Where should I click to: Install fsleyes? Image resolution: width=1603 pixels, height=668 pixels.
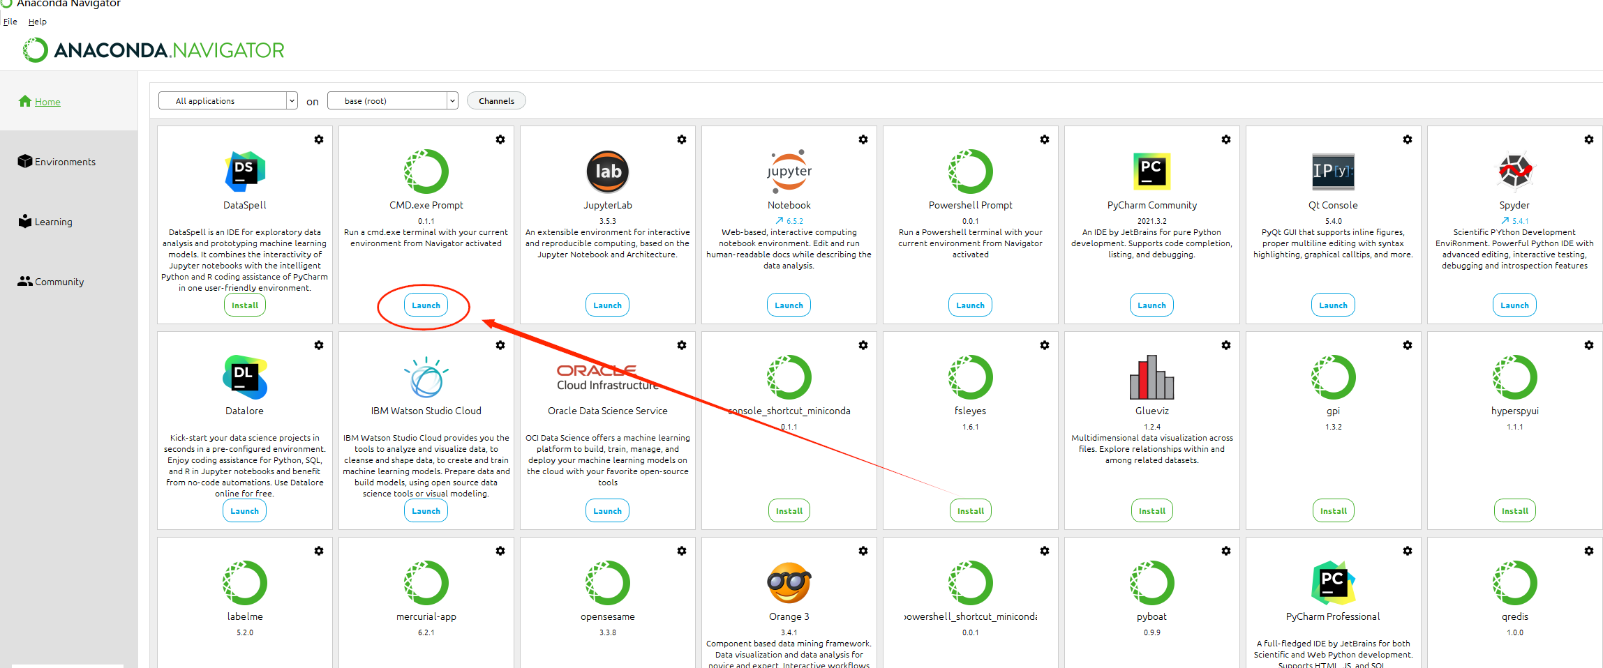click(971, 511)
